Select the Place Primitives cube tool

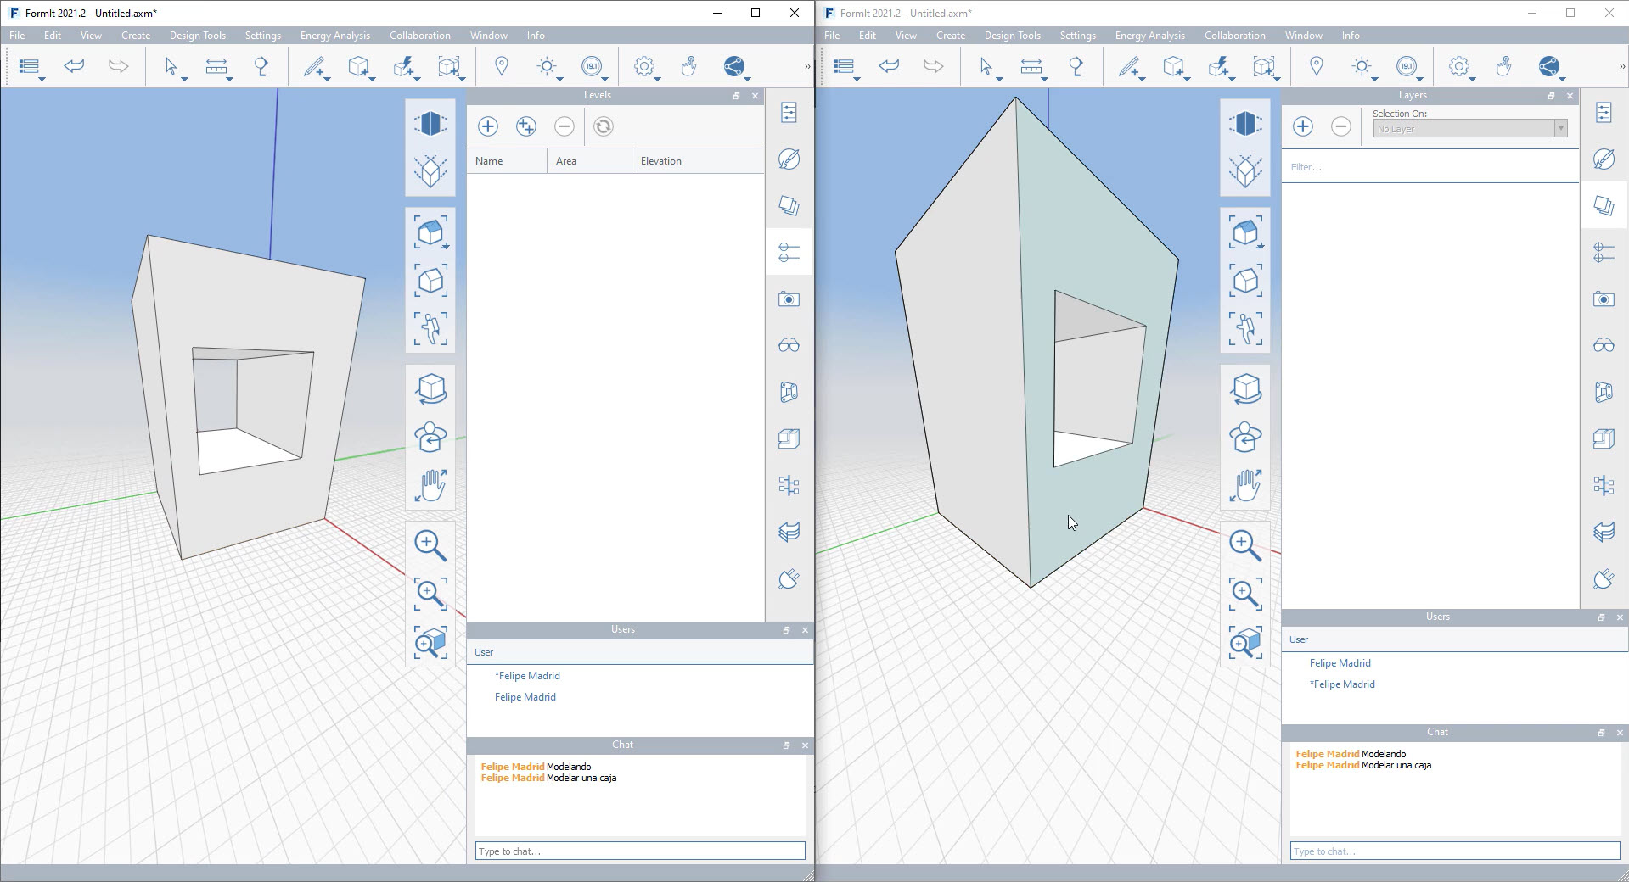pyautogui.click(x=358, y=66)
